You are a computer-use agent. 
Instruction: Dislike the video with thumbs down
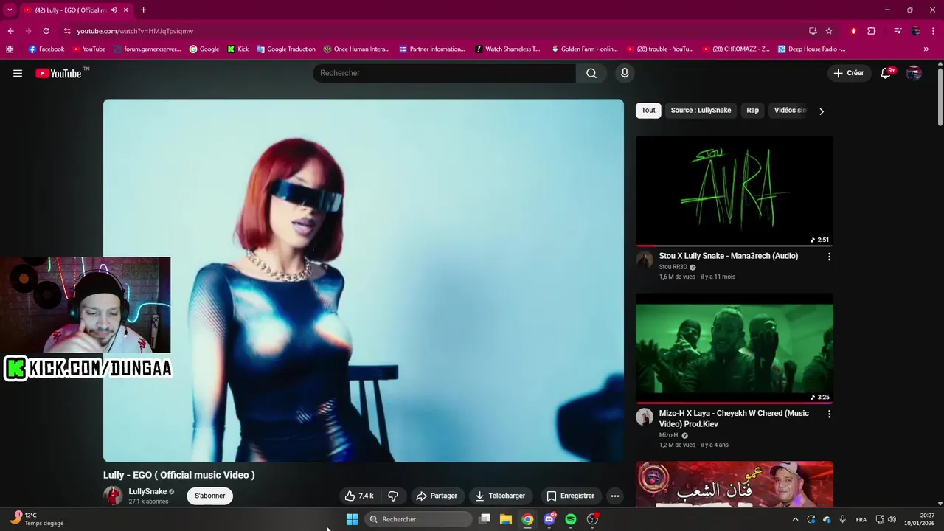393,496
